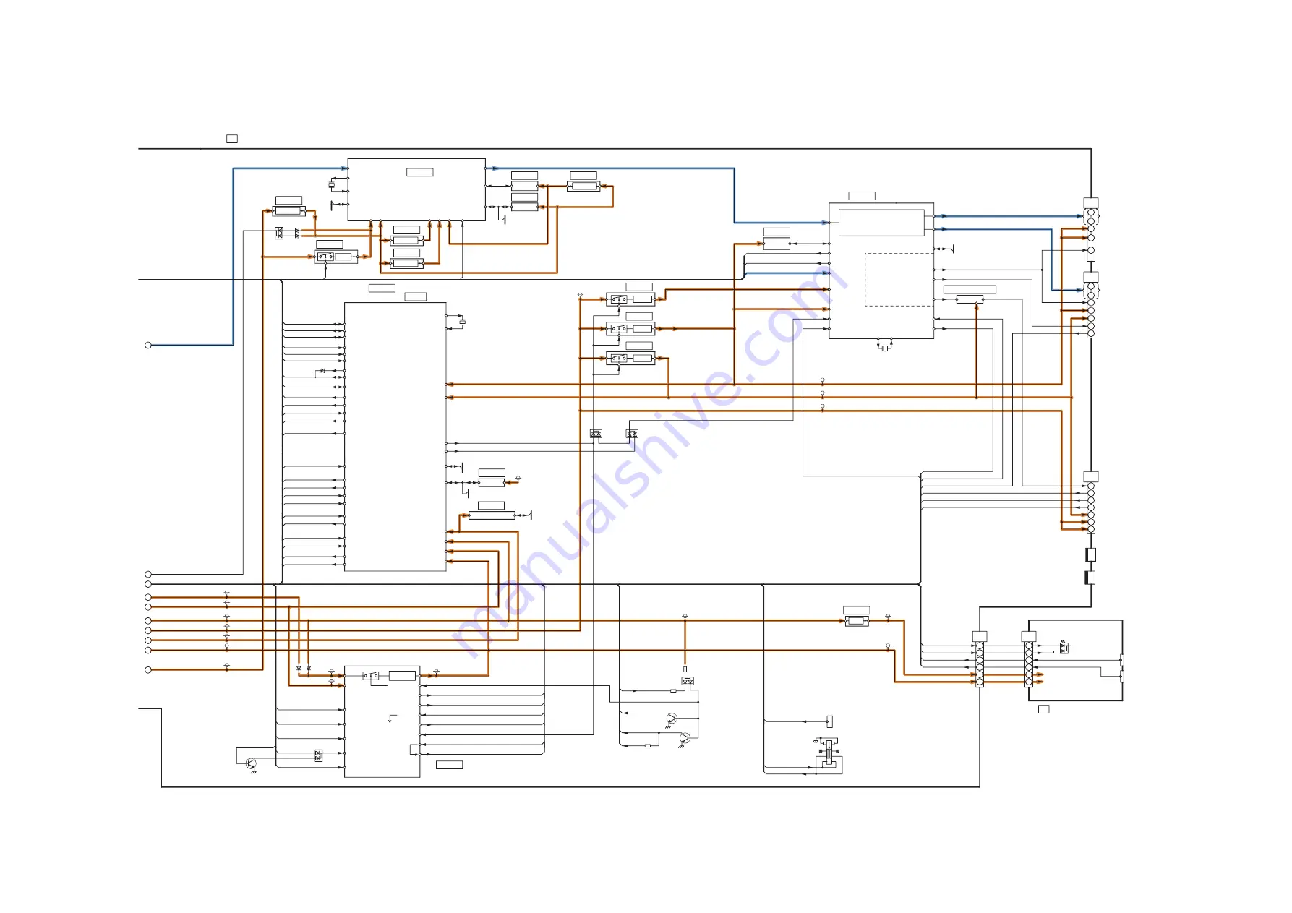Screen dimensions: 1292x913
Task: Select the upper transistor of the stacked transistor pair
Action: click(x=672, y=719)
